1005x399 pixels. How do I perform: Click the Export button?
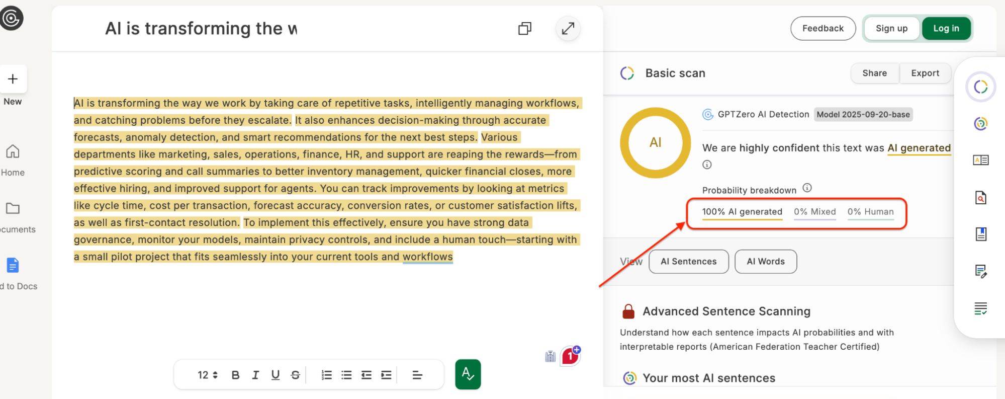click(x=925, y=73)
